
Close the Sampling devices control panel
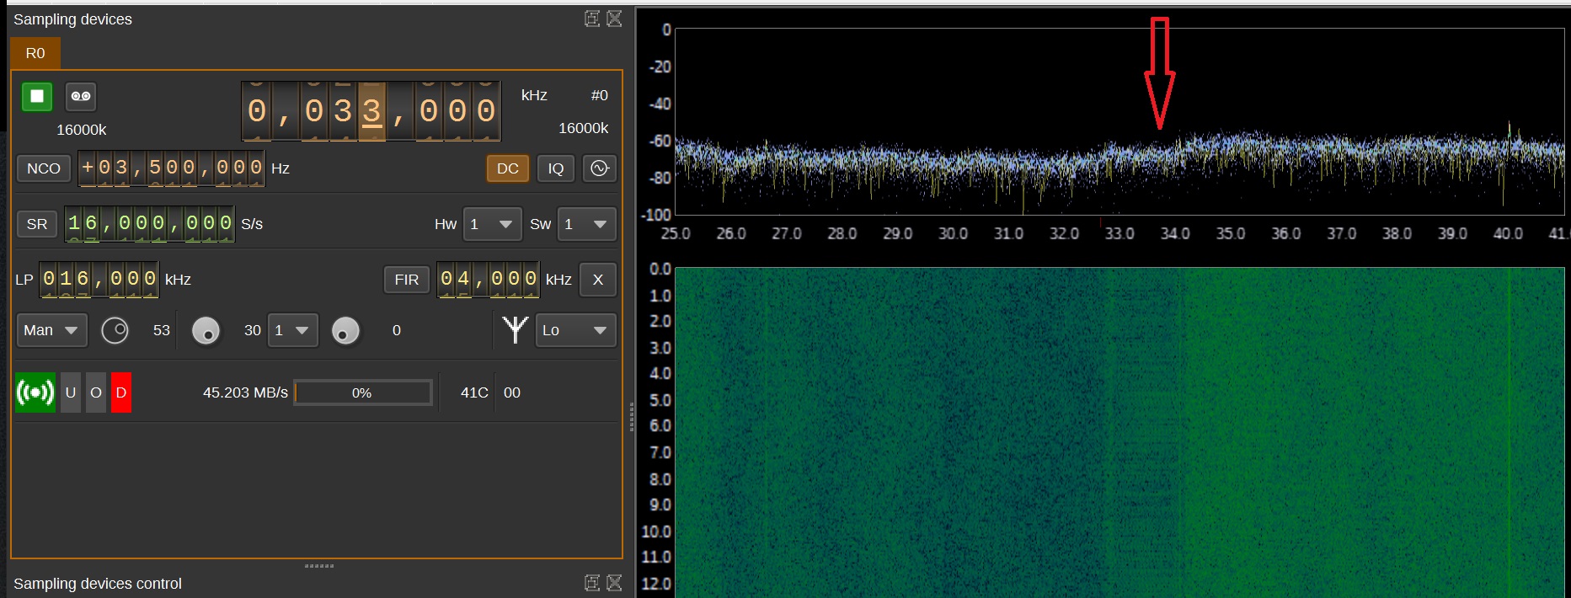pos(615,583)
